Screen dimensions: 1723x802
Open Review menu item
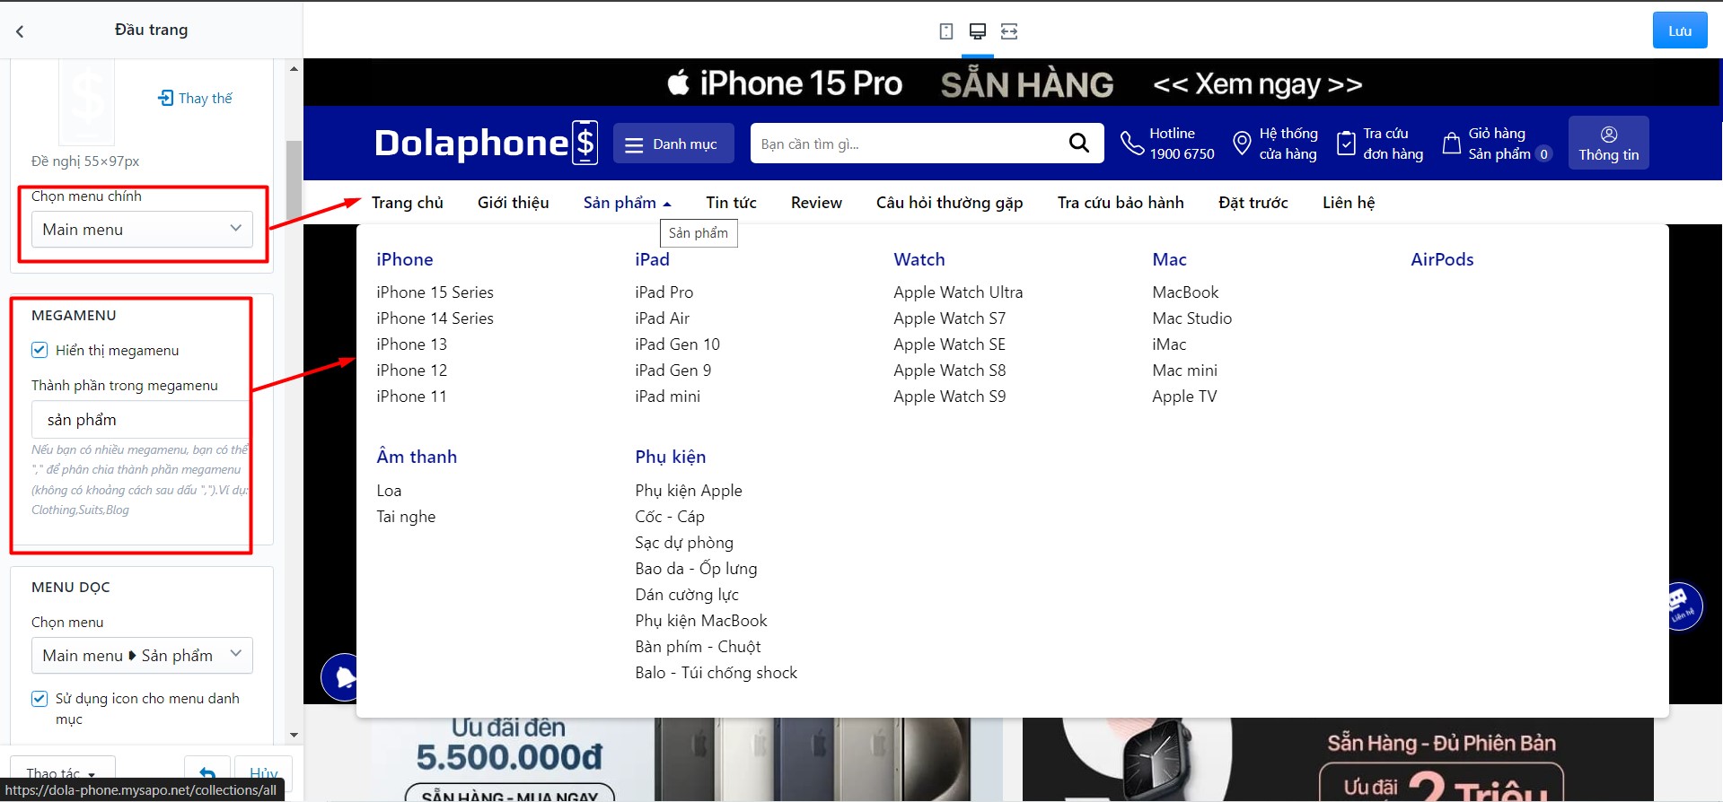coord(816,203)
